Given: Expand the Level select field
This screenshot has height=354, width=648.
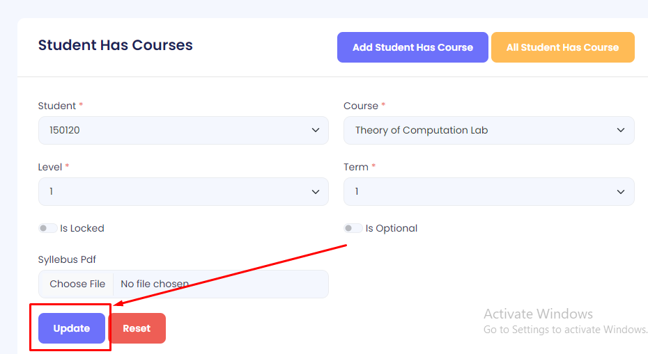Looking at the screenshot, I should click(x=174, y=191).
